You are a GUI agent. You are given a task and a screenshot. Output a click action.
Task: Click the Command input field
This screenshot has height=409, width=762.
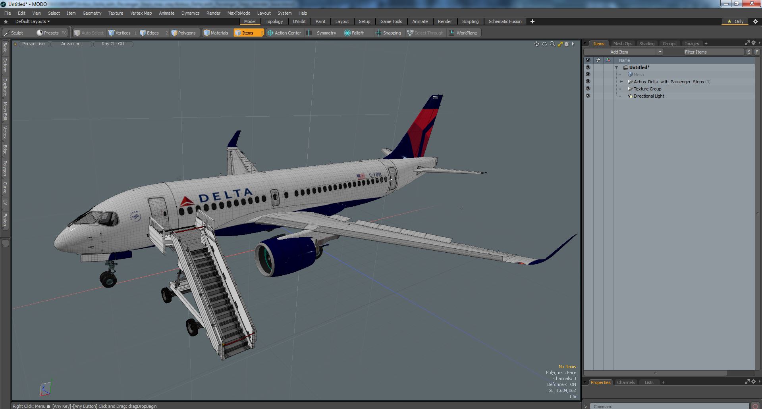[x=669, y=406]
